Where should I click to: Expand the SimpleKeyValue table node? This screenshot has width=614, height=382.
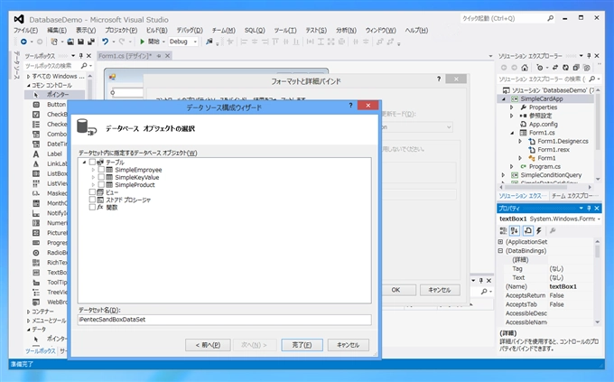click(93, 178)
